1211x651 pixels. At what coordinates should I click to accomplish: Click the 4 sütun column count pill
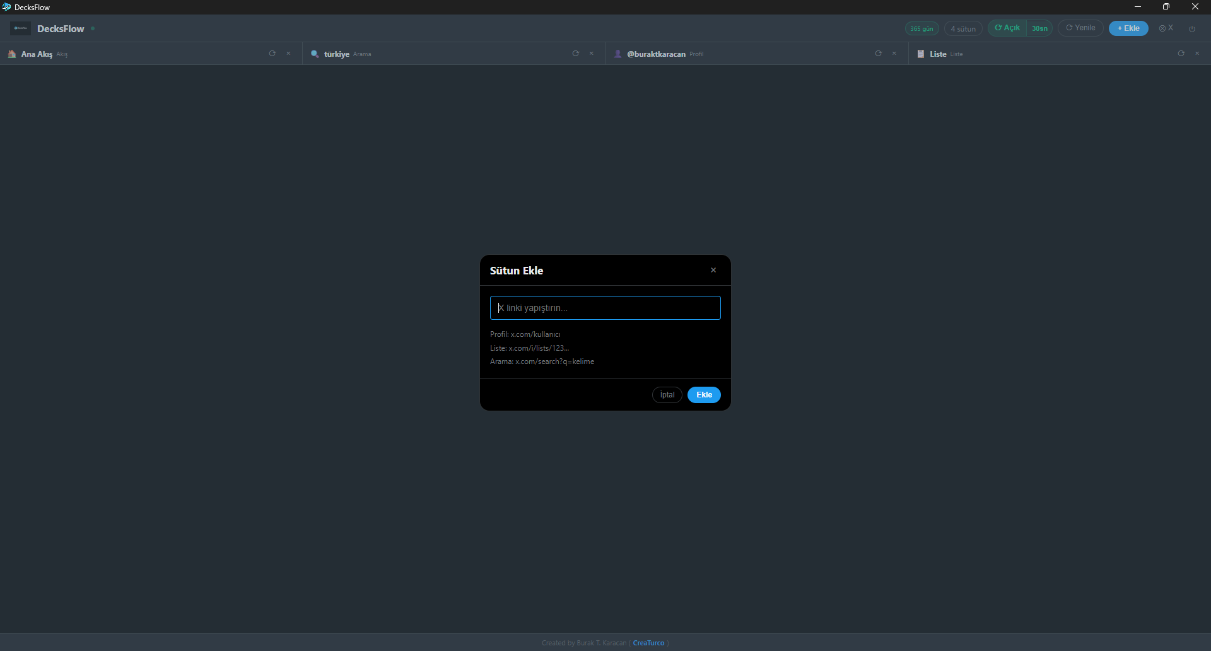(963, 29)
